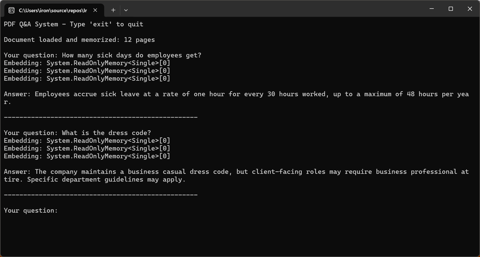Image resolution: width=480 pixels, height=257 pixels.
Task: Close the current tab with its X button
Action: pyautogui.click(x=95, y=10)
